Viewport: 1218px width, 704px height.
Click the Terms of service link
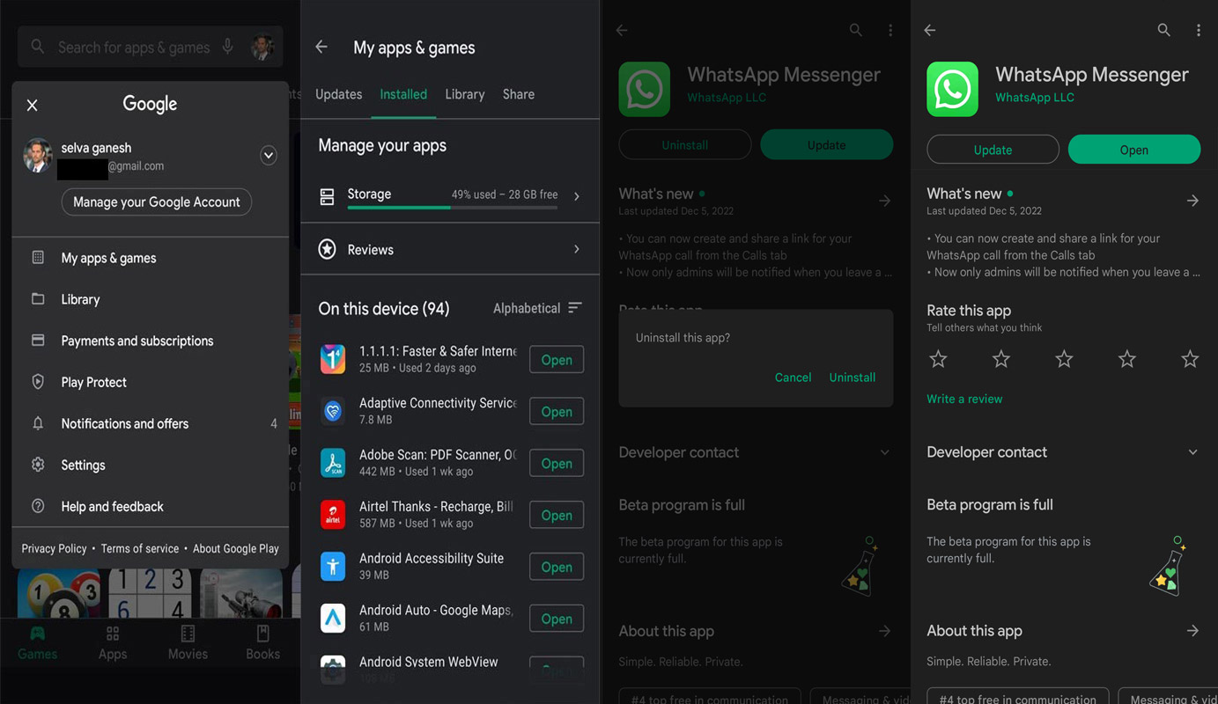point(139,548)
